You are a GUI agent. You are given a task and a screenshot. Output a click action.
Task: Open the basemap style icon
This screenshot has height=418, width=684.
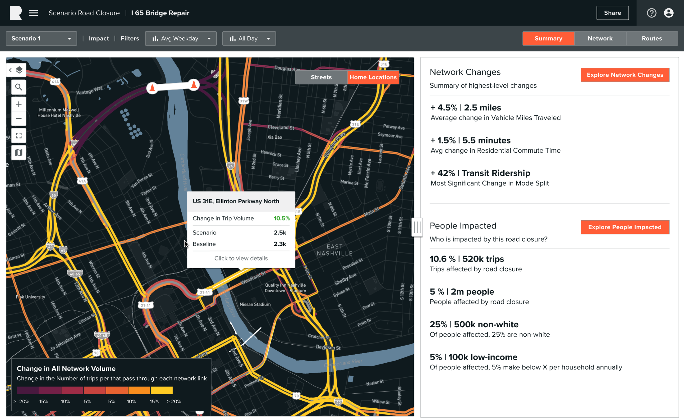pos(19,152)
